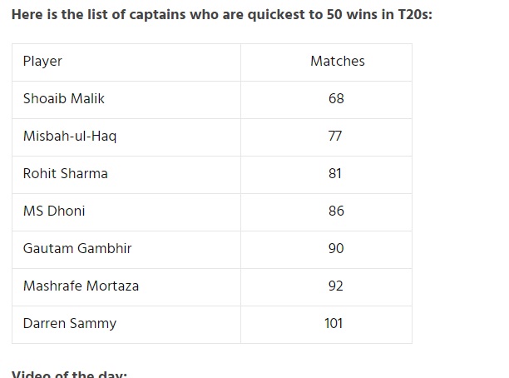This screenshot has height=378, width=509.
Task: Click the 101 matches value
Action: coord(334,323)
